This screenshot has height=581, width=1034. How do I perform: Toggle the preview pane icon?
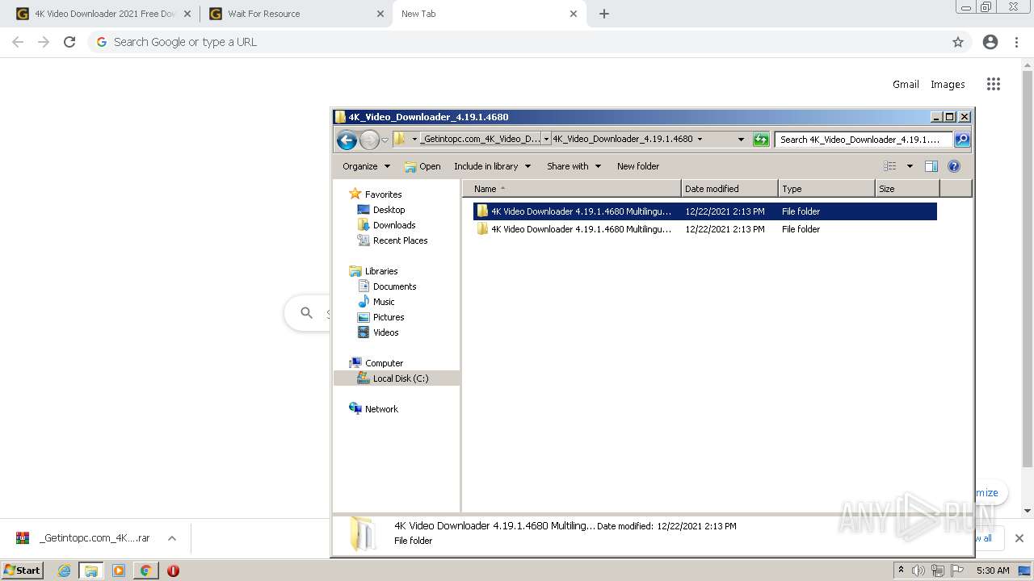(931, 166)
